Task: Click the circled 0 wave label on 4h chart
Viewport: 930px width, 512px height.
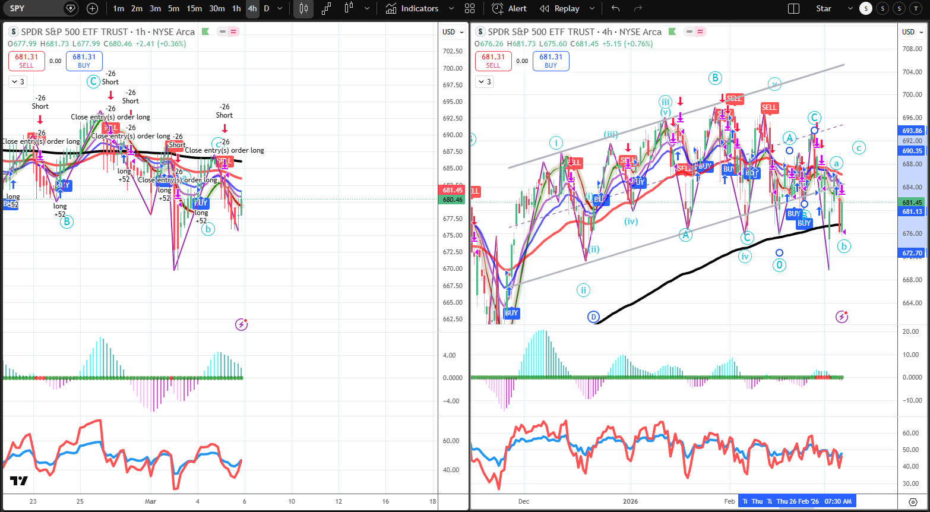Action: (x=780, y=265)
